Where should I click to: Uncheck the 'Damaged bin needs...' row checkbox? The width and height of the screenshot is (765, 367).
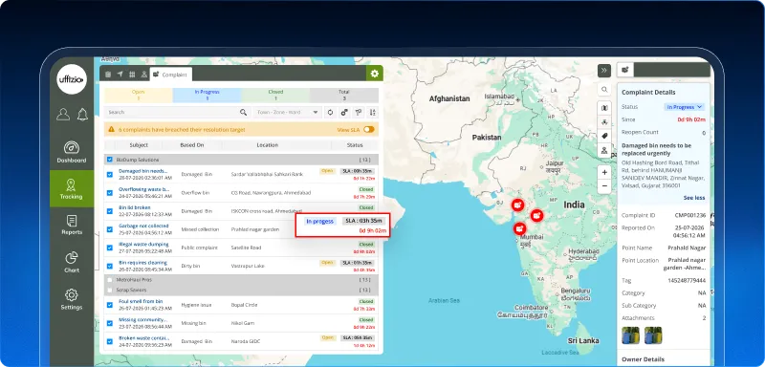[109, 175]
